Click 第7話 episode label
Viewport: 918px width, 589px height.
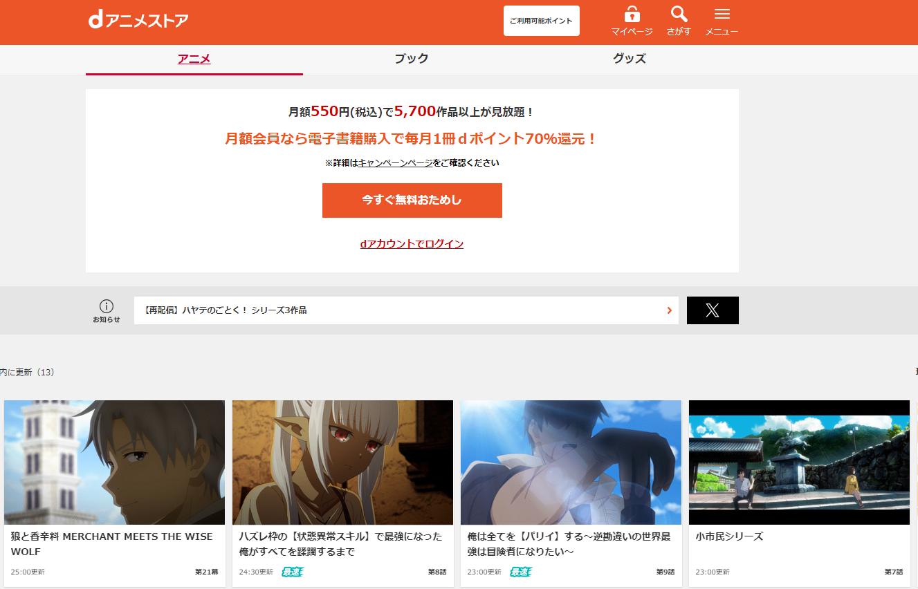click(894, 572)
